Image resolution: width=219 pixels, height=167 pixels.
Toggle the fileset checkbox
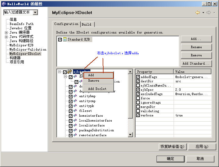click(x=71, y=111)
